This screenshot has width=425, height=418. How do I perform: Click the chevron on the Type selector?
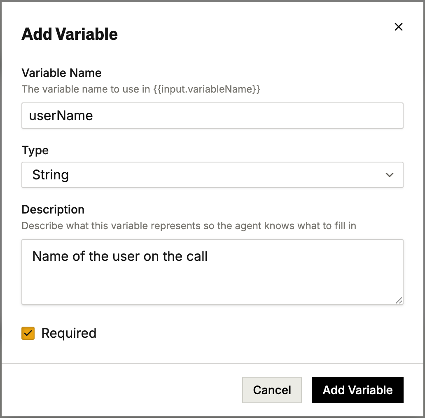389,175
